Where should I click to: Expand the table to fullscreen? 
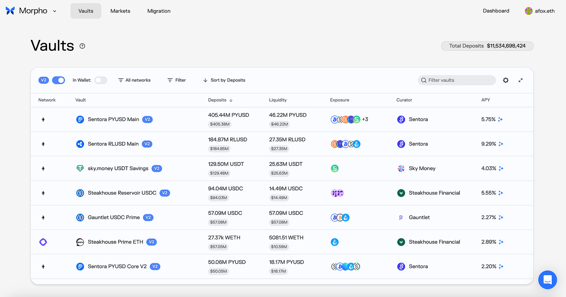[x=521, y=80]
